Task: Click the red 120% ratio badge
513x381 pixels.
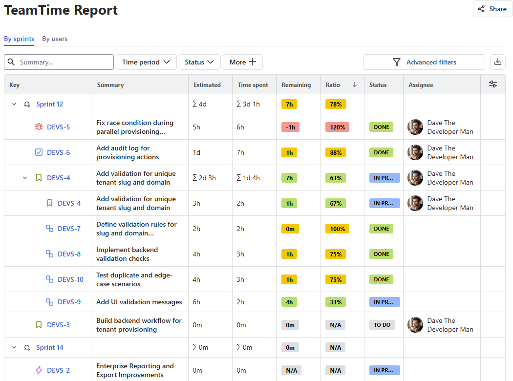Action: [336, 127]
